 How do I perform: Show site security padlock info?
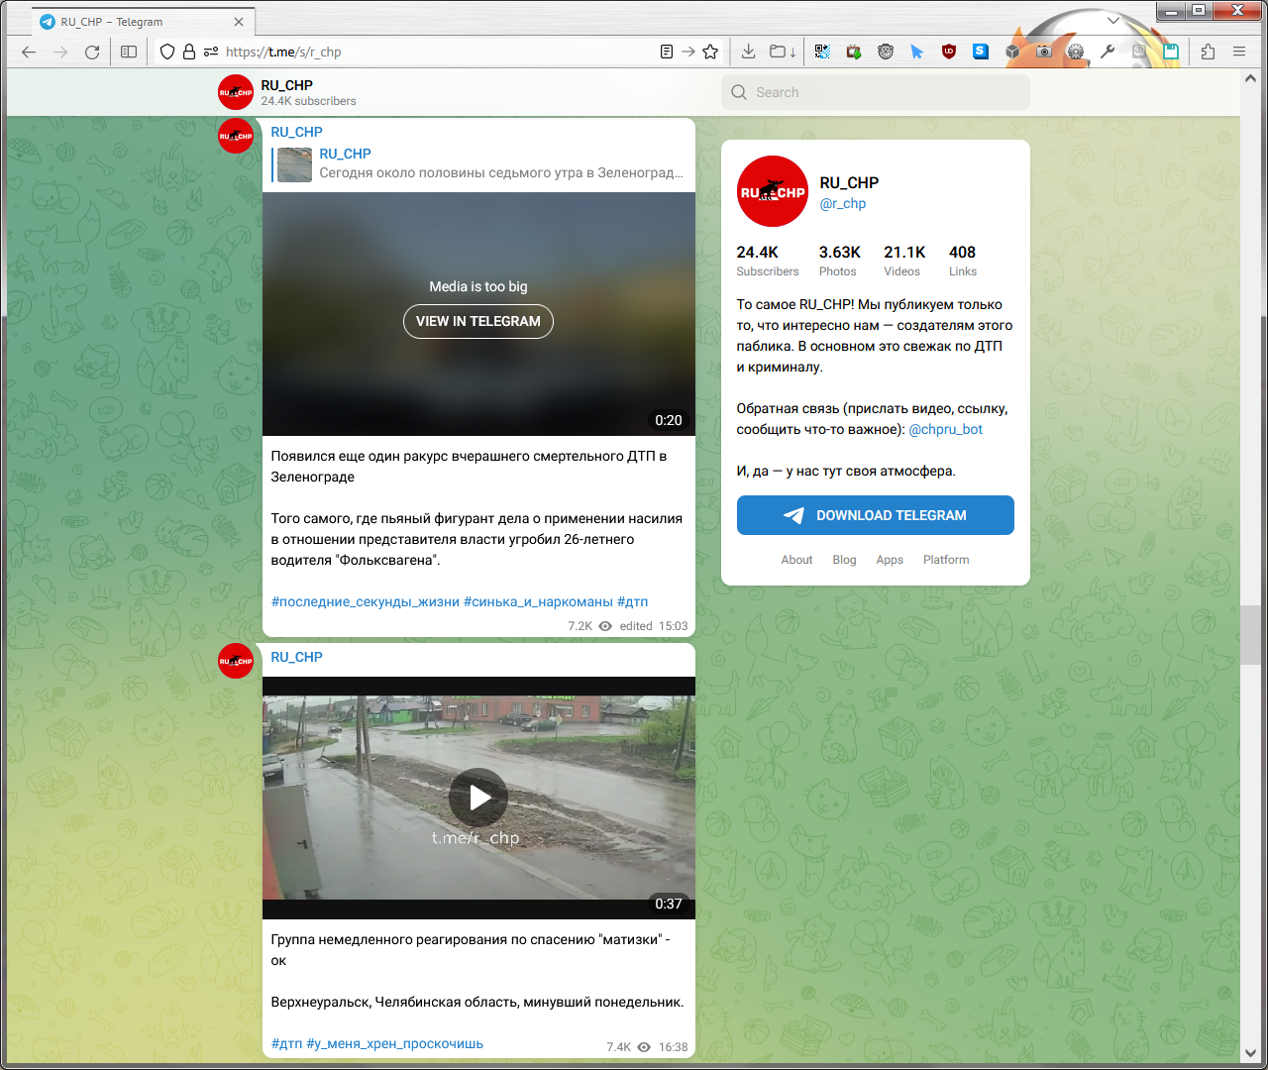click(x=189, y=52)
